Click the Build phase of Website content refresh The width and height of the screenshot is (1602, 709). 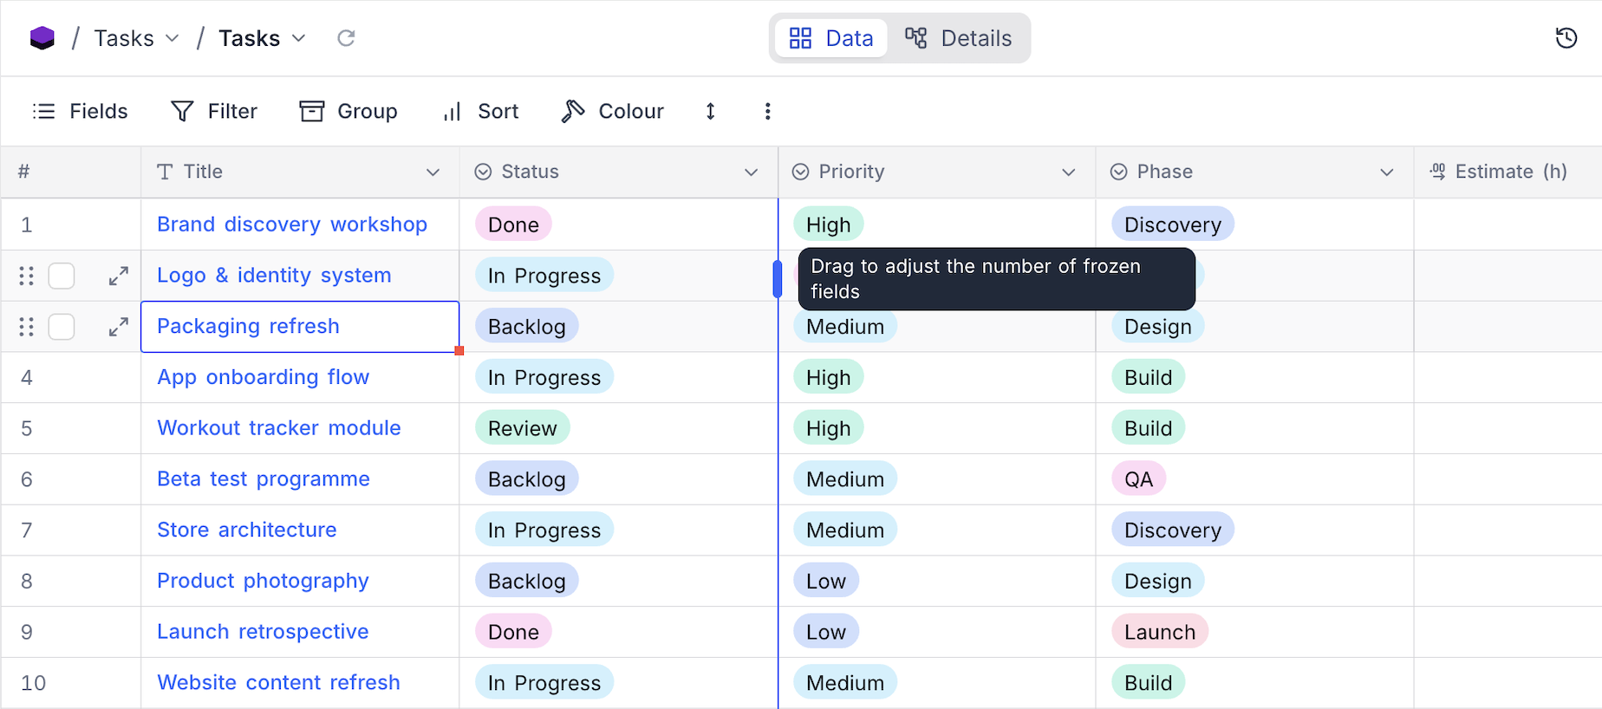1149,683
